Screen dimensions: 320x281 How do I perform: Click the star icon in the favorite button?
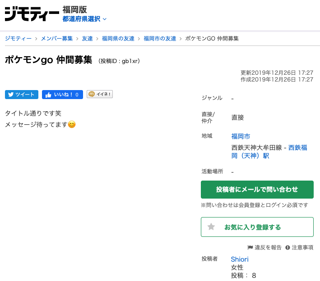tap(211, 227)
